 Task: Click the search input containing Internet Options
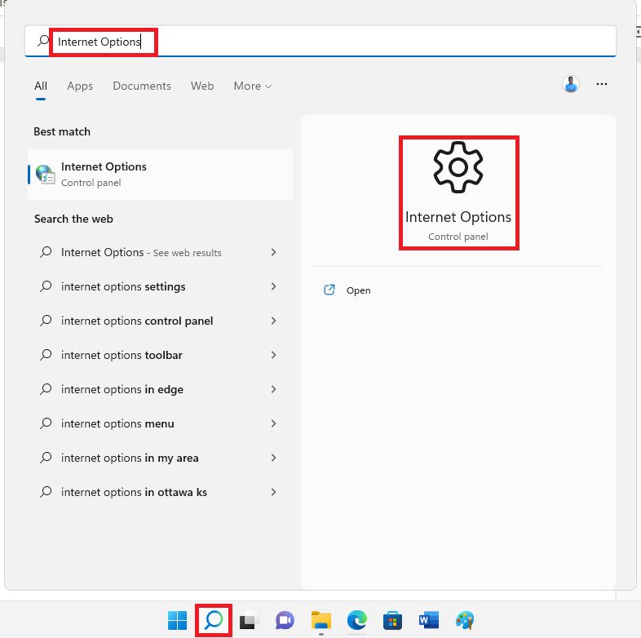[320, 41]
